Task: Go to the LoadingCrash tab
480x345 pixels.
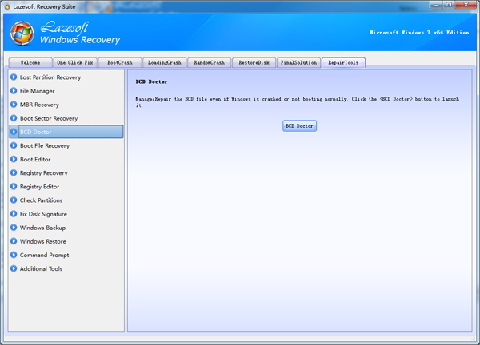Action: pos(164,62)
